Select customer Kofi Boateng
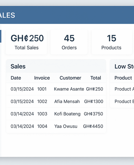This screenshot has height=165, width=134. (67, 114)
